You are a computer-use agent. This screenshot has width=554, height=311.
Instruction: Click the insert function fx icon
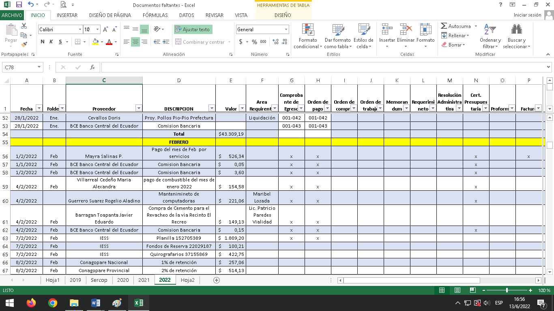[x=92, y=67]
